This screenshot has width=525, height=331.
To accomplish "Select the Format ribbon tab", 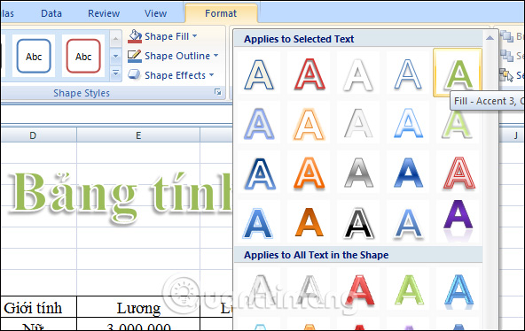I will click(221, 13).
